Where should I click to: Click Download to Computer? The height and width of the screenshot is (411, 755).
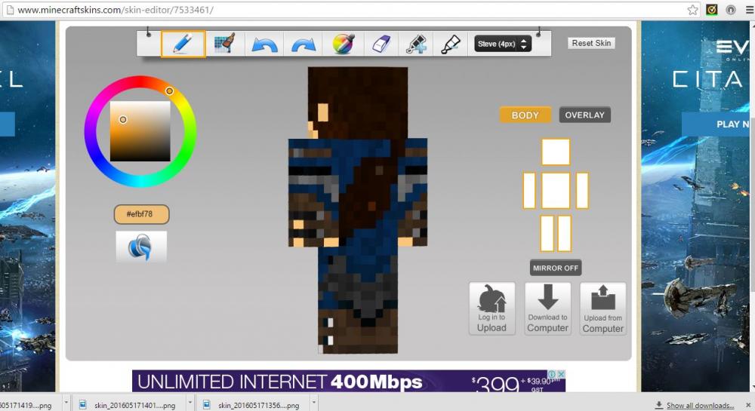[547, 308]
